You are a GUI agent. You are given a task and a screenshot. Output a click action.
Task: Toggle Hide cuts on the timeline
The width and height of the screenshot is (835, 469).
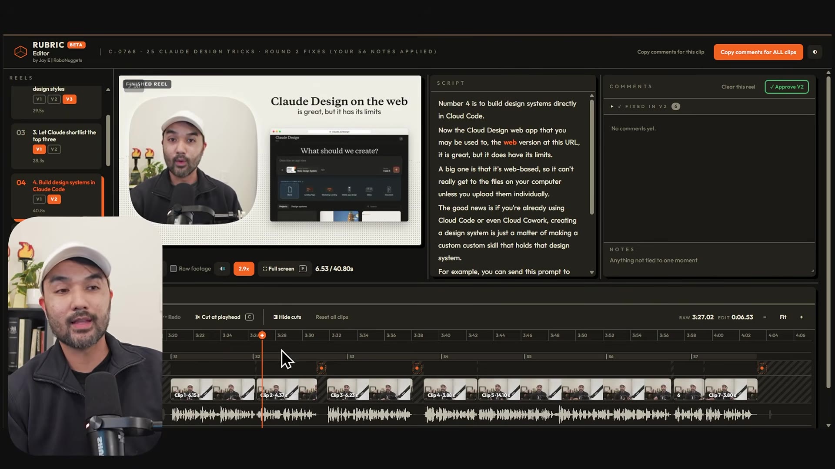287,317
